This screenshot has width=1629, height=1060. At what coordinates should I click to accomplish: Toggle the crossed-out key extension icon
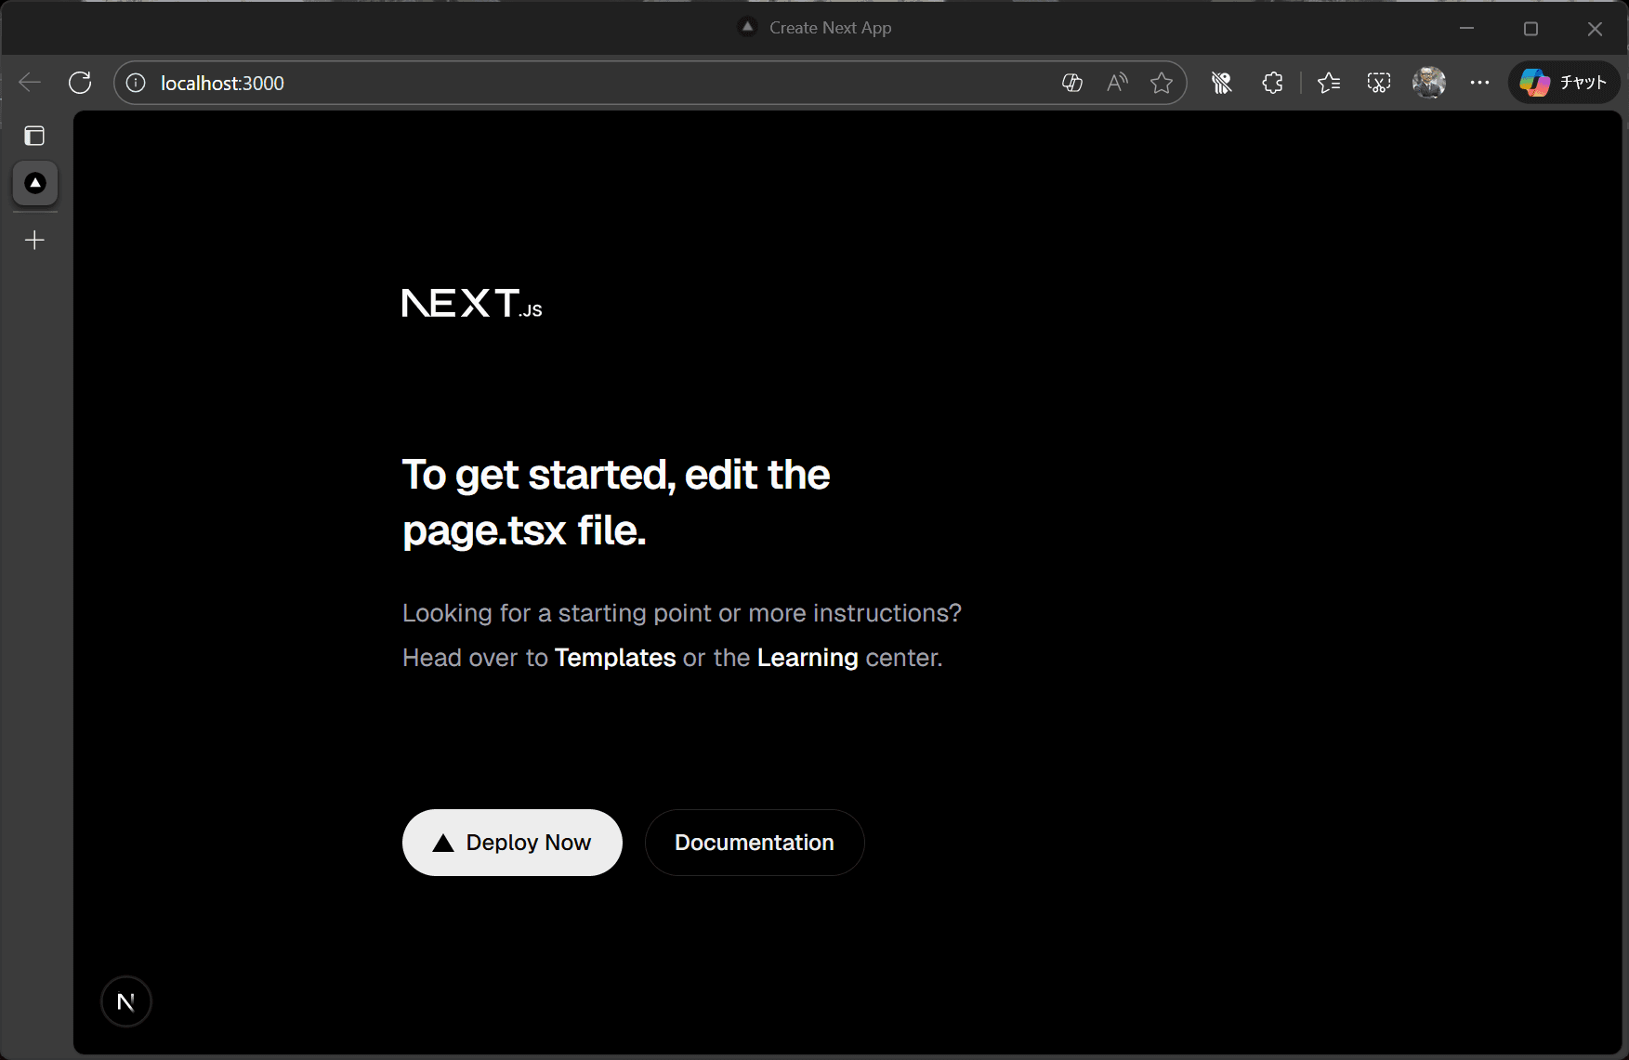click(1221, 83)
